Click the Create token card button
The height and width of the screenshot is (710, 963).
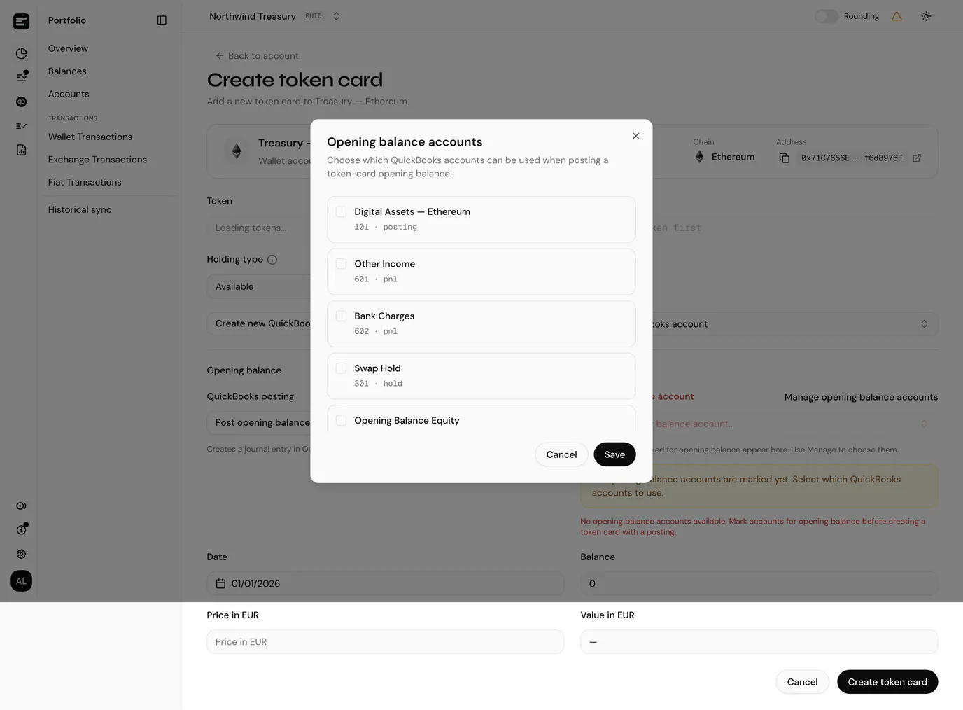887,682
